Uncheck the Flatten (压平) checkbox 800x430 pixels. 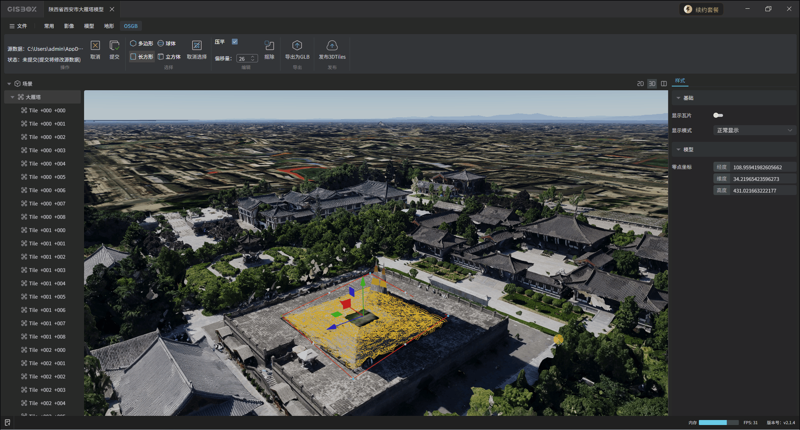[x=235, y=42]
